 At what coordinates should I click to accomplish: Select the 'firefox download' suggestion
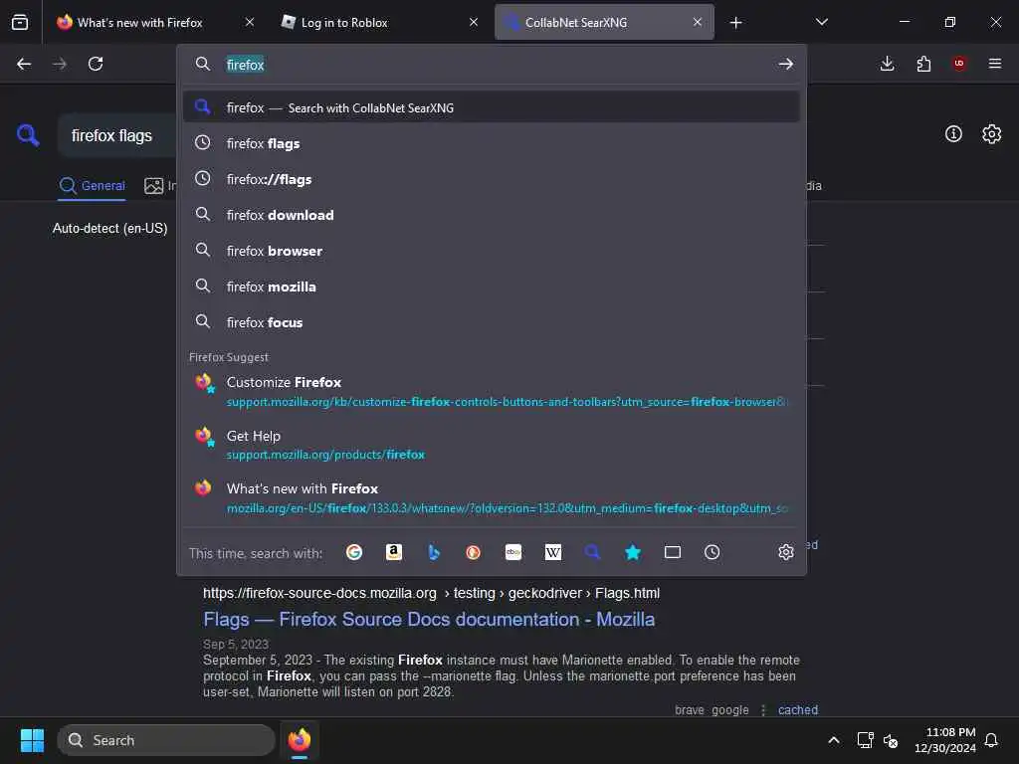[x=492, y=215]
